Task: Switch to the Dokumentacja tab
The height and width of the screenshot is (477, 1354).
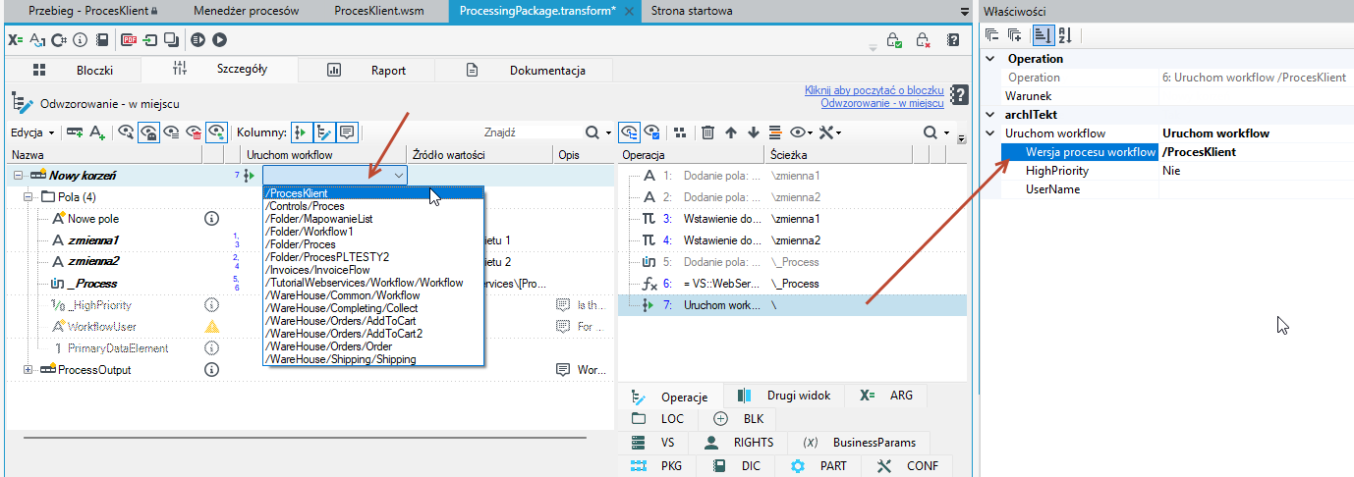Action: click(525, 70)
